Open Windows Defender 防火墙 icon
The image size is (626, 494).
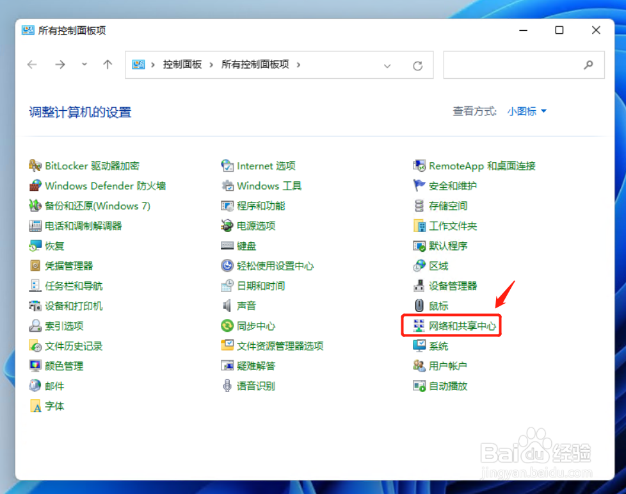(x=35, y=185)
